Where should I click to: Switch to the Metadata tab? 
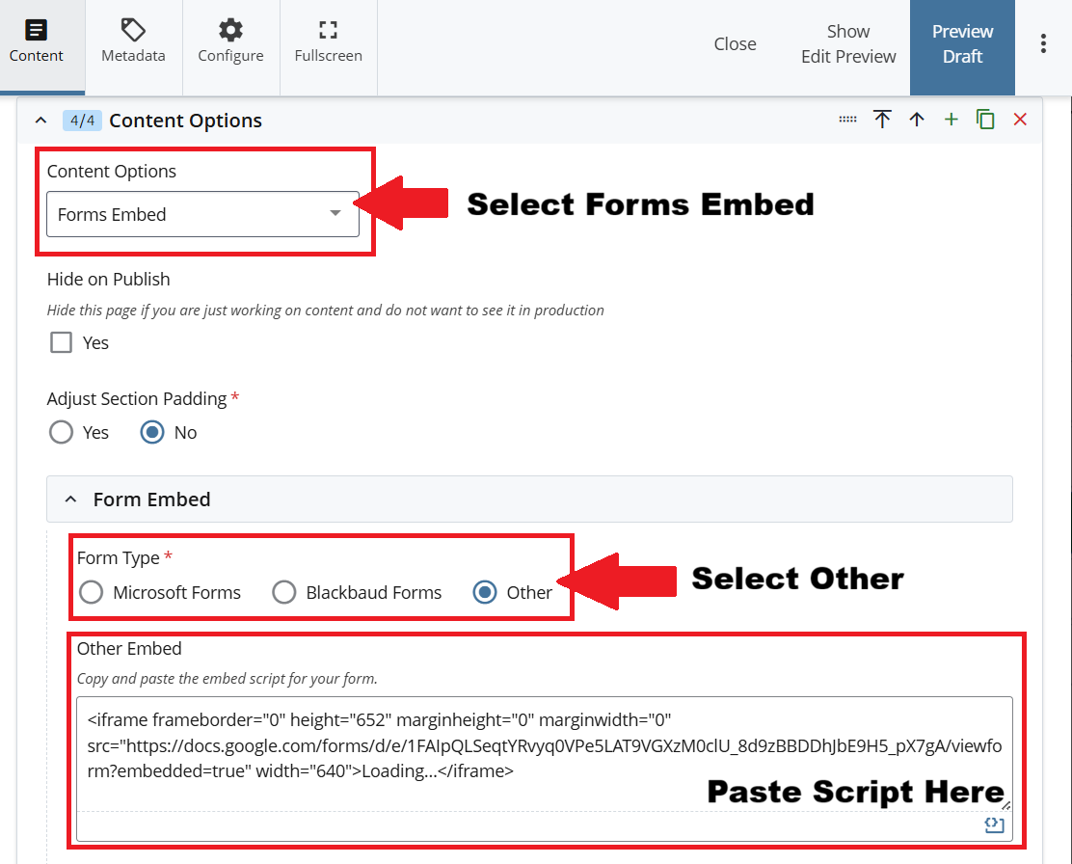[x=133, y=44]
